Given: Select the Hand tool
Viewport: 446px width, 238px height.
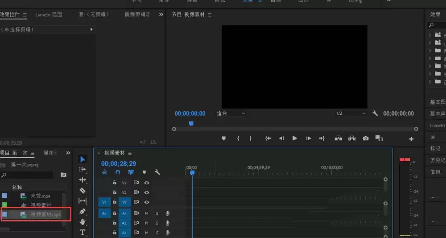Looking at the screenshot, I should click(83, 222).
